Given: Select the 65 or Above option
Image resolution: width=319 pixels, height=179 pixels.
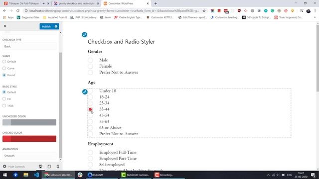Looking at the screenshot, I should coord(90,128).
